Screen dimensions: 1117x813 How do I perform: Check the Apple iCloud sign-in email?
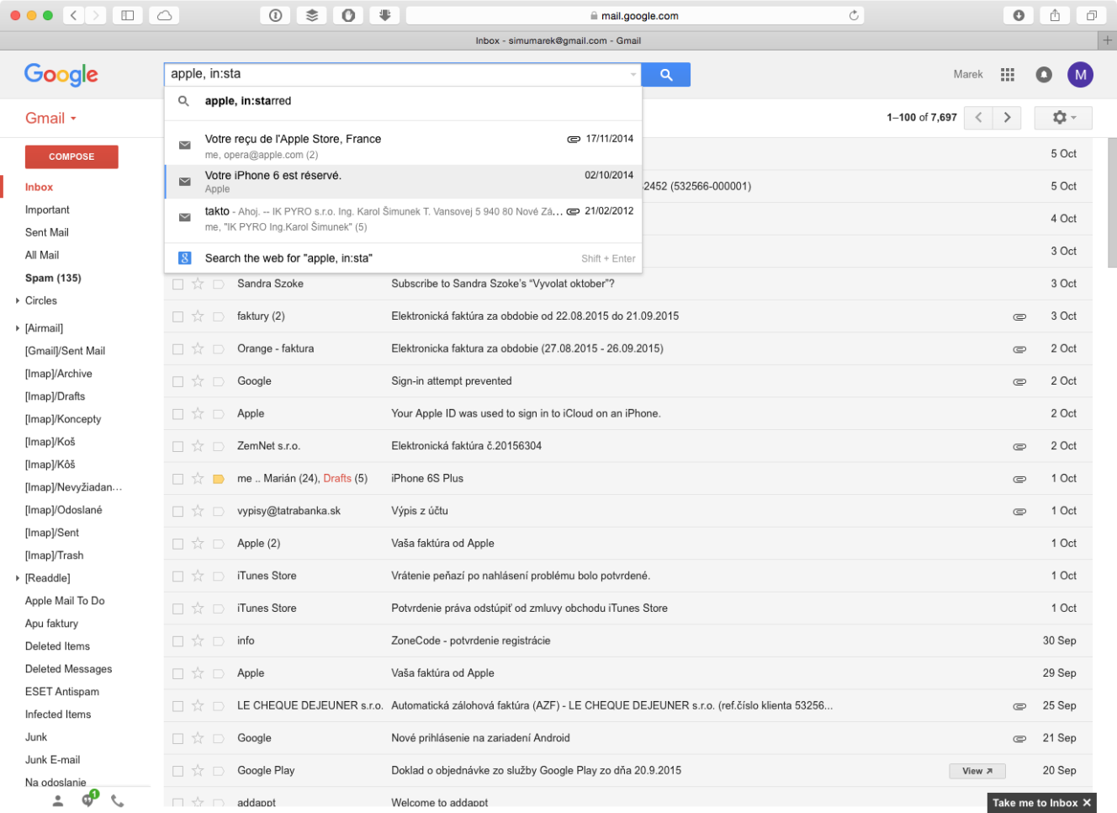pyautogui.click(x=177, y=414)
